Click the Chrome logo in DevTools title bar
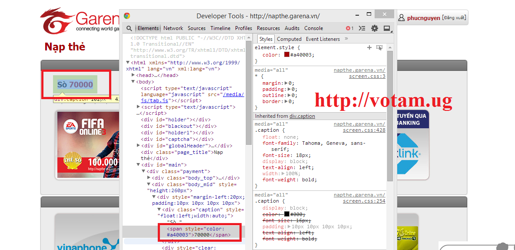515x250 pixels. coord(127,16)
